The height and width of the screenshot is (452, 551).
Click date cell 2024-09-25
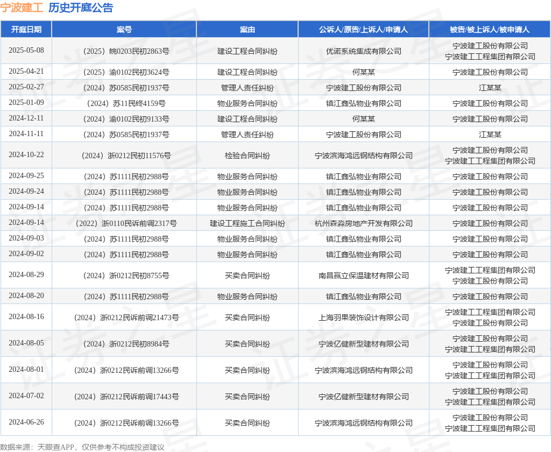(x=26, y=176)
